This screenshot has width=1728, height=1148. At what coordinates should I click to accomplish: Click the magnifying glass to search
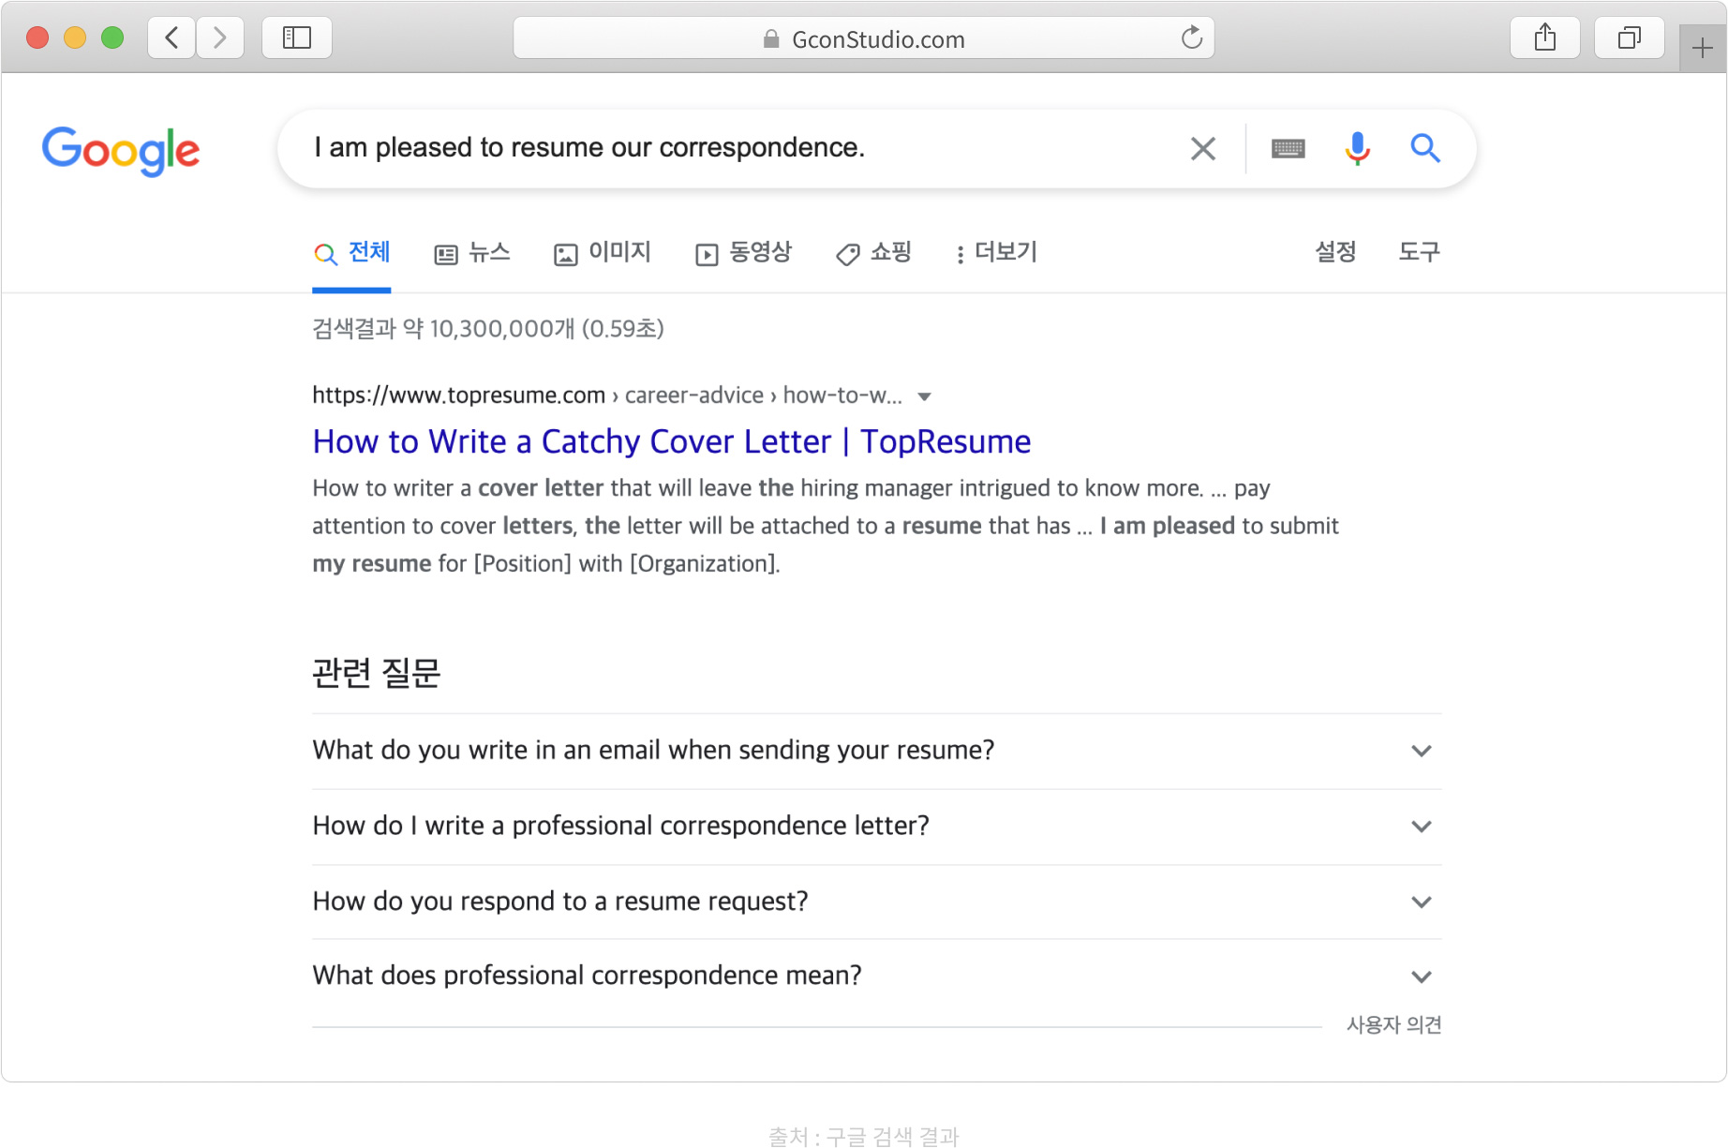click(1425, 148)
